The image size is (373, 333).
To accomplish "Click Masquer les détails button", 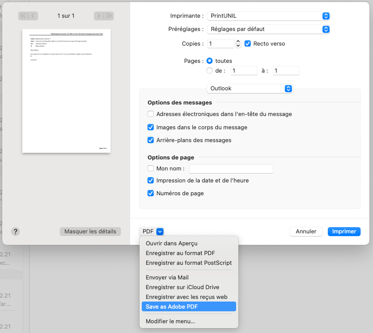I will click(x=90, y=231).
